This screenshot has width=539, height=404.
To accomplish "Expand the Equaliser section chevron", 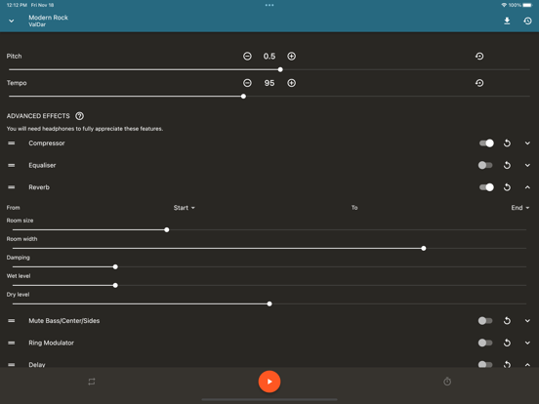I will (x=527, y=165).
